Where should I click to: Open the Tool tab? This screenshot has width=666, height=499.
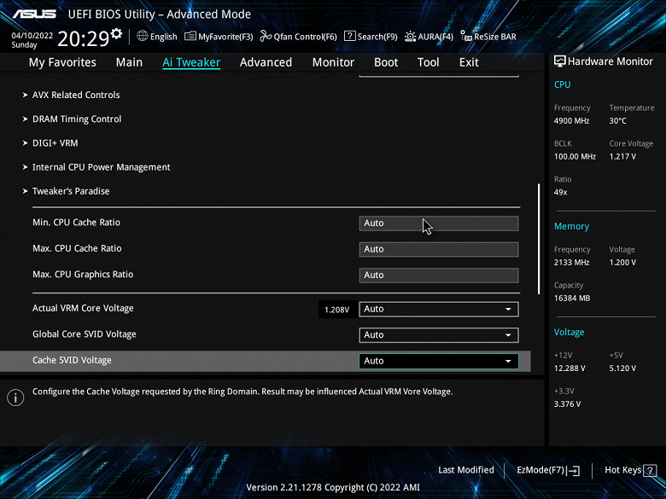[x=428, y=62]
